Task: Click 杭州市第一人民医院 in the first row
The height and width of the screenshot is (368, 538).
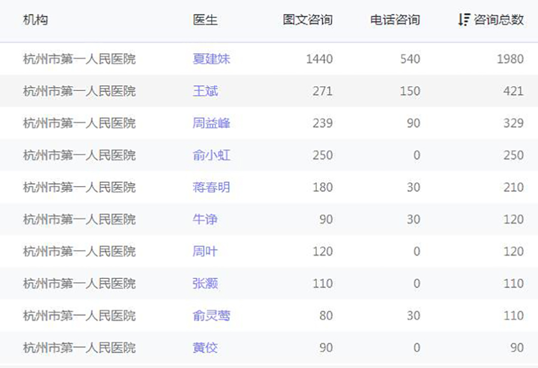Action: [79, 59]
